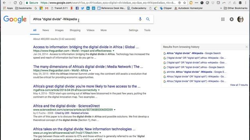250x140 pixels.
Task: Open the Other Bookmarks folder
Action: coord(236,8)
